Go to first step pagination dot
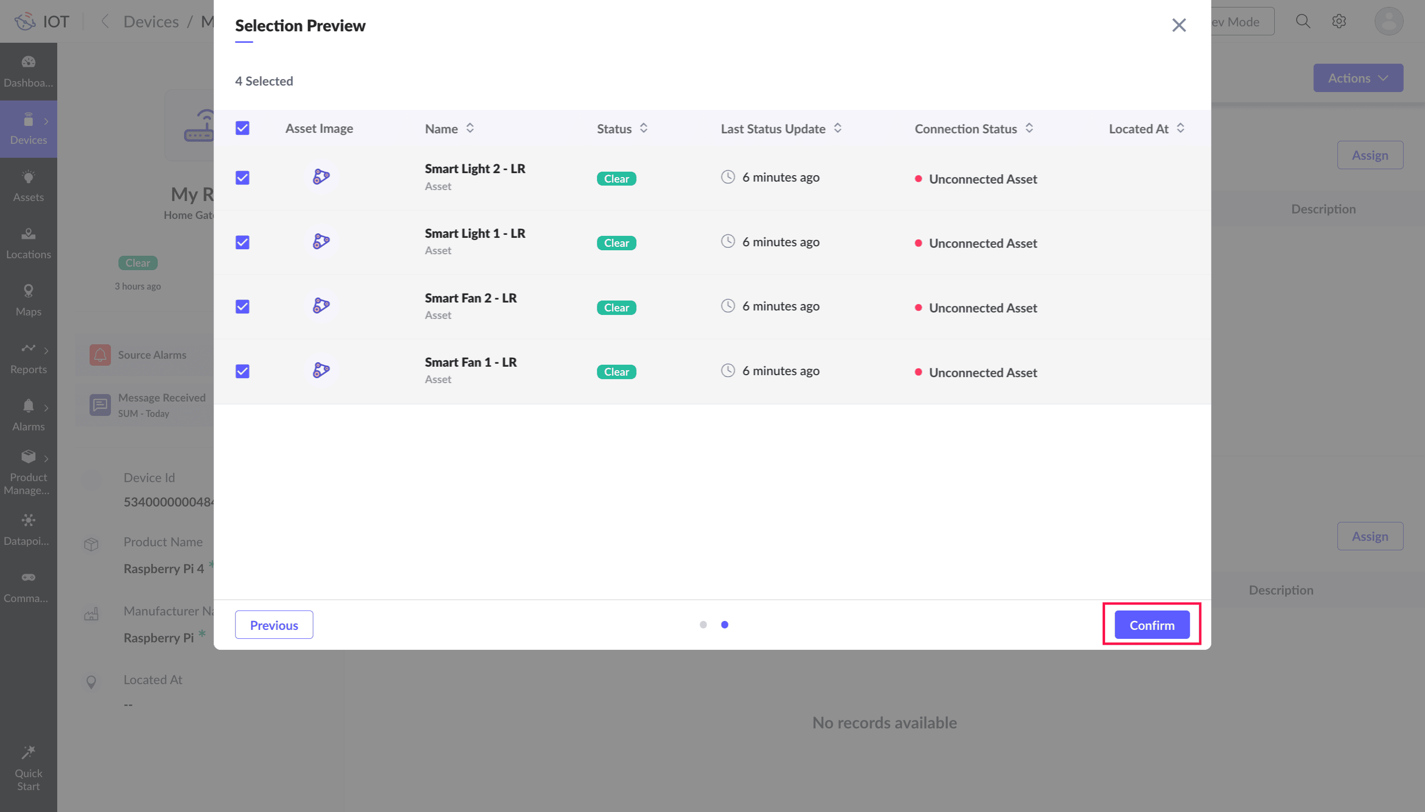 point(703,624)
